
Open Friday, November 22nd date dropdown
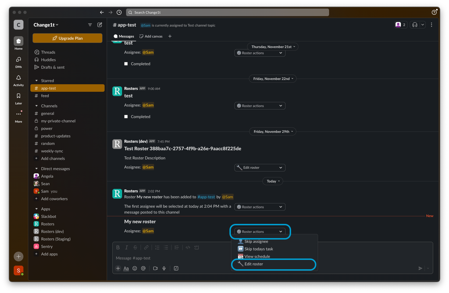pyautogui.click(x=273, y=79)
